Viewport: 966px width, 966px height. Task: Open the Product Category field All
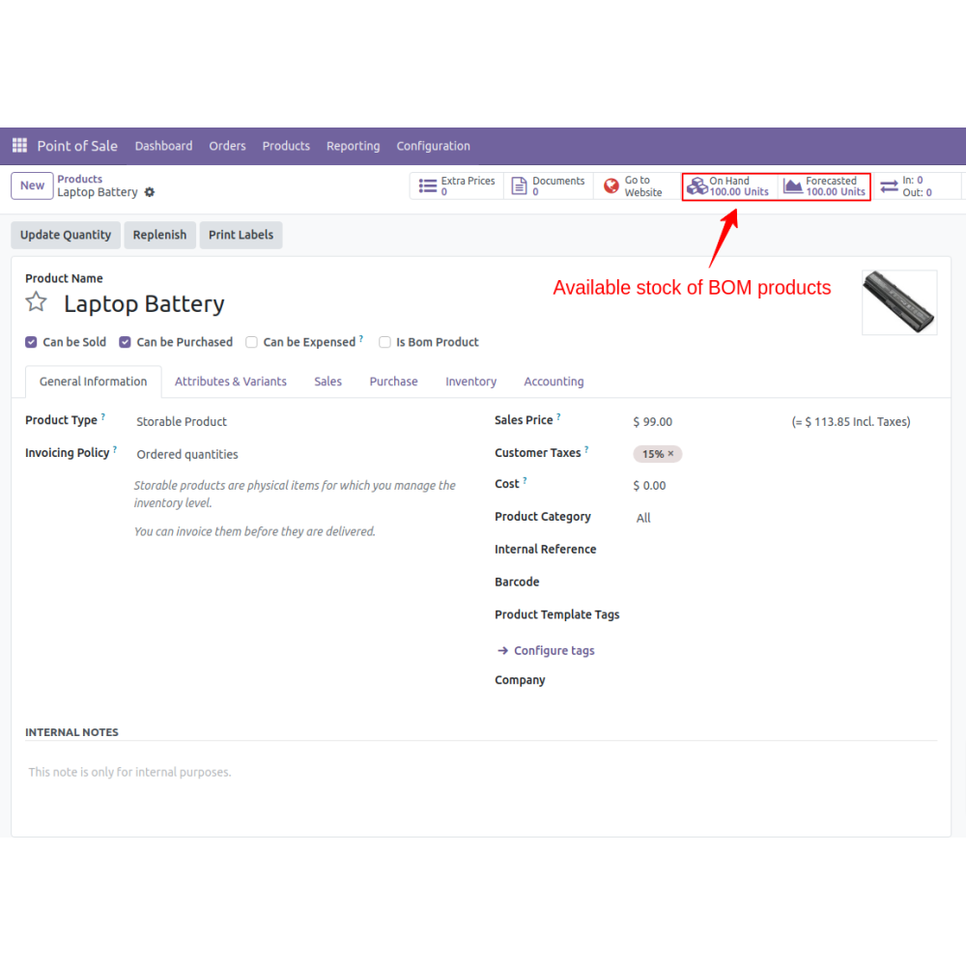point(643,518)
